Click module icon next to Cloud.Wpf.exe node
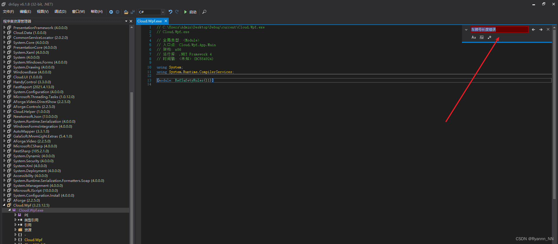 click(14, 210)
